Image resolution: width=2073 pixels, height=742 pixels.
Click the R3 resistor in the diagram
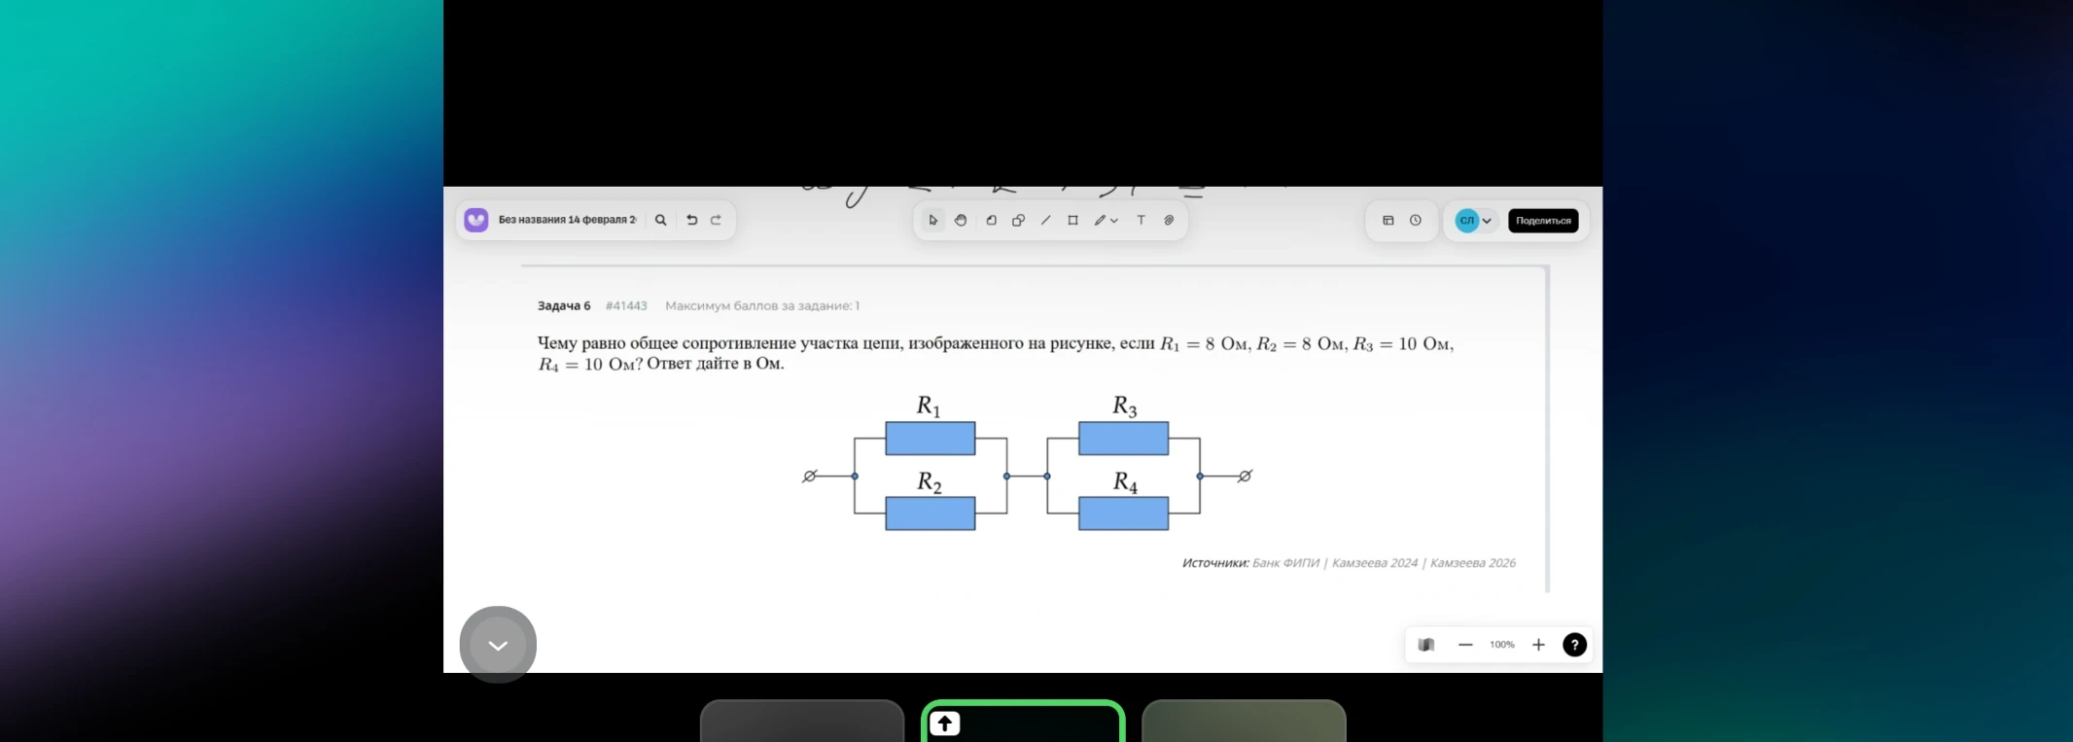point(1124,439)
